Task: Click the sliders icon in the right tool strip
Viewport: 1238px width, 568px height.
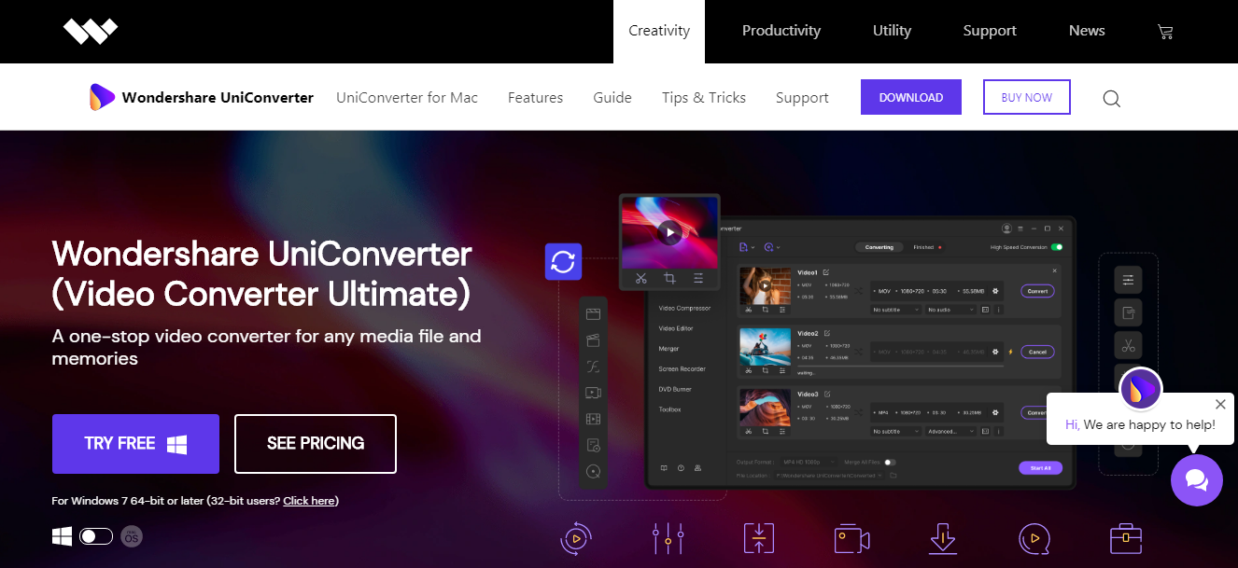Action: coord(1129,280)
